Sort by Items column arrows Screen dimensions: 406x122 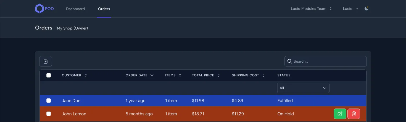point(180,75)
